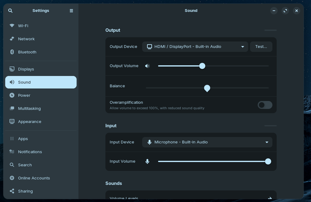The image size is (311, 202).
Task: Click the Power icon in the sidebar
Action: (x=12, y=95)
